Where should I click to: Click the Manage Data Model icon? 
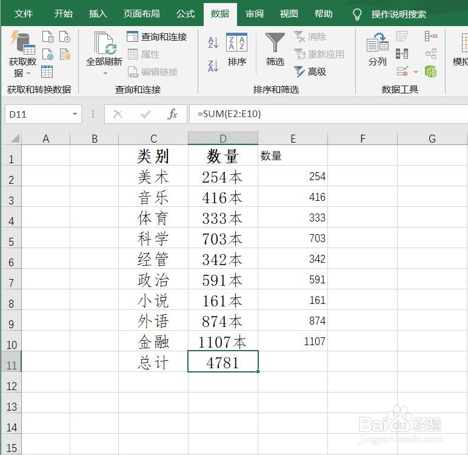[x=430, y=72]
